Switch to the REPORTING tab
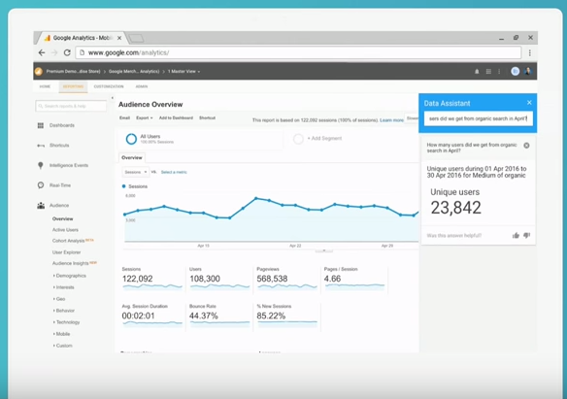The width and height of the screenshot is (567, 399). (x=73, y=86)
